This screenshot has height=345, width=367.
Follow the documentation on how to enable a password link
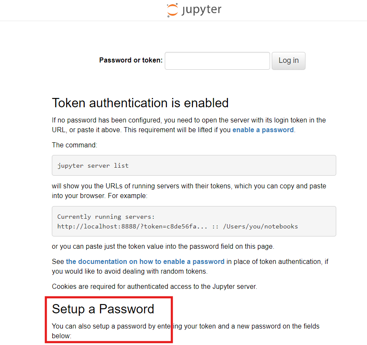coord(145,261)
